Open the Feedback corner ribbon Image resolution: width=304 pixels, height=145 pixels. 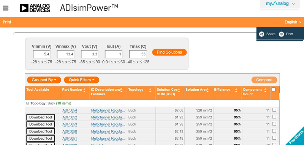[296, 137]
